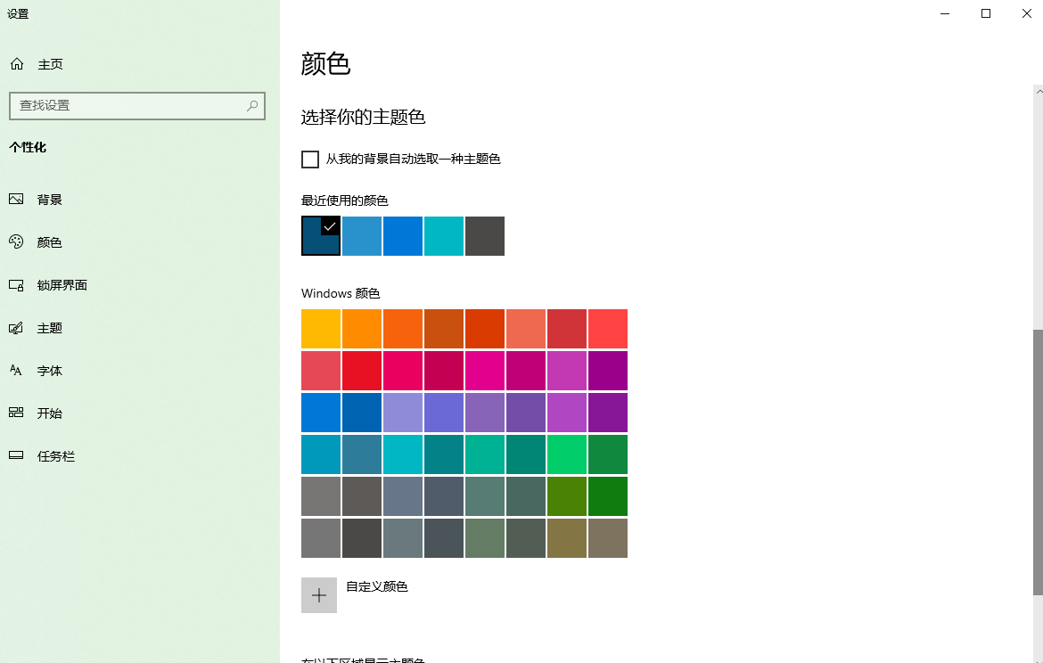Select the 背景 (Background) icon in sidebar
Viewport: 1043px width, 663px height.
tap(18, 199)
